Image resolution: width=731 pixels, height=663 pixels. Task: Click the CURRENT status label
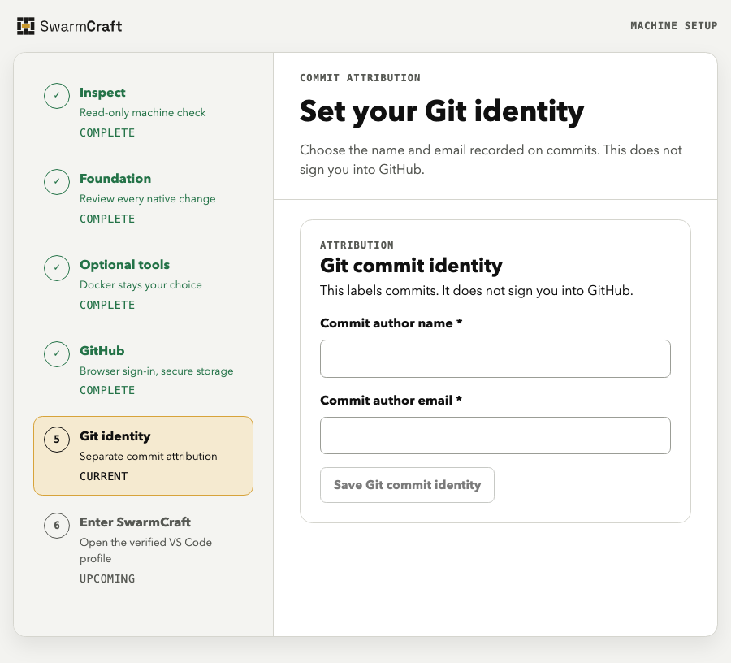click(x=103, y=476)
